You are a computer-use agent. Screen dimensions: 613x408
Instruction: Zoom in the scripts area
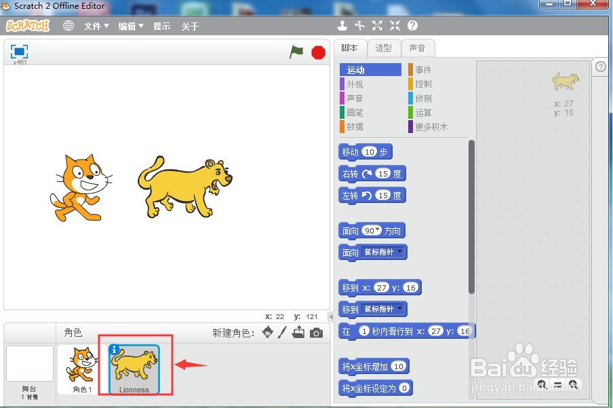pyautogui.click(x=573, y=384)
